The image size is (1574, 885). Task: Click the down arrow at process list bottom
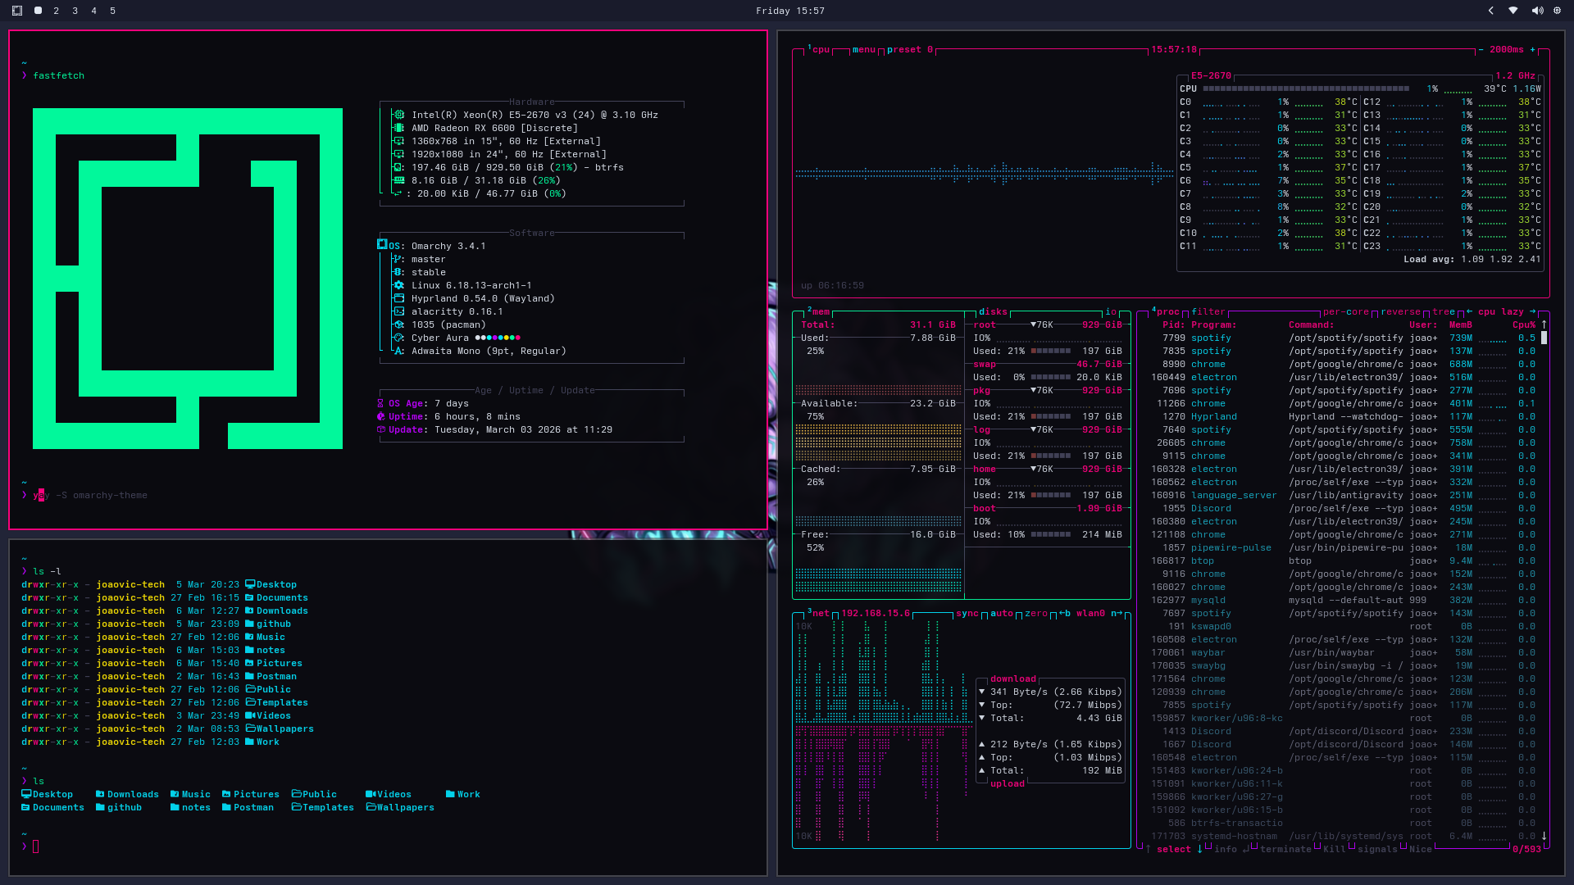point(1544,836)
